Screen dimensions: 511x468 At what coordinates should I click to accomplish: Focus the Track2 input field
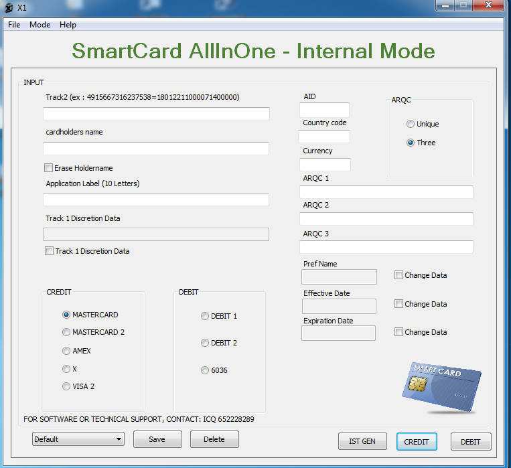tap(156, 114)
